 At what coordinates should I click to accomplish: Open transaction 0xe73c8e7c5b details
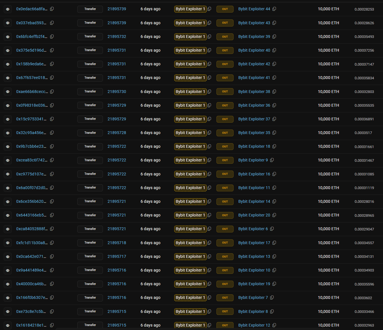click(31, 311)
